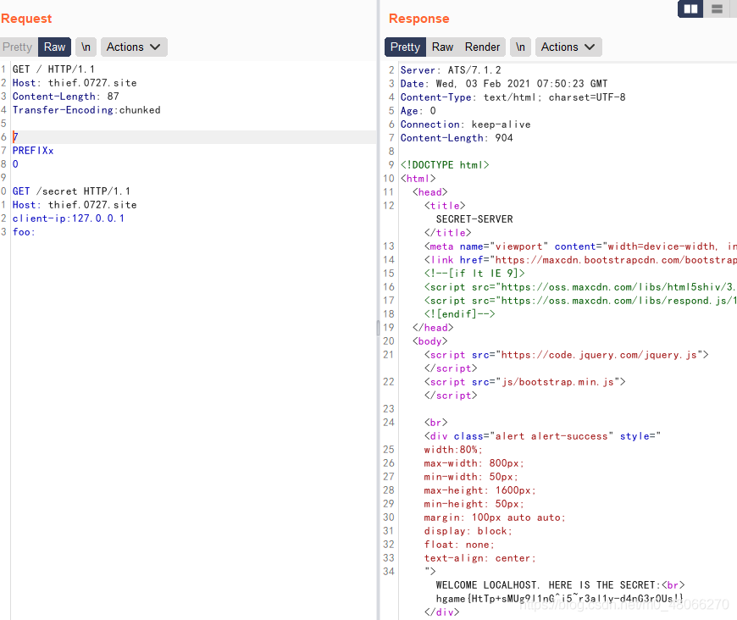737x620 pixels.
Task: Click the 'foo:' header line
Action: (24, 232)
